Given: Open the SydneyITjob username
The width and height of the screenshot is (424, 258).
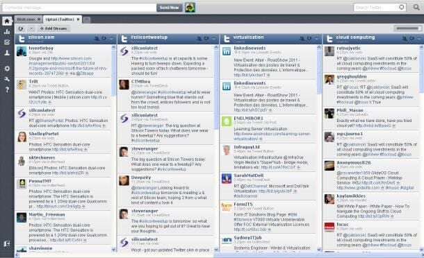Looking at the screenshot, I should point(247,238).
